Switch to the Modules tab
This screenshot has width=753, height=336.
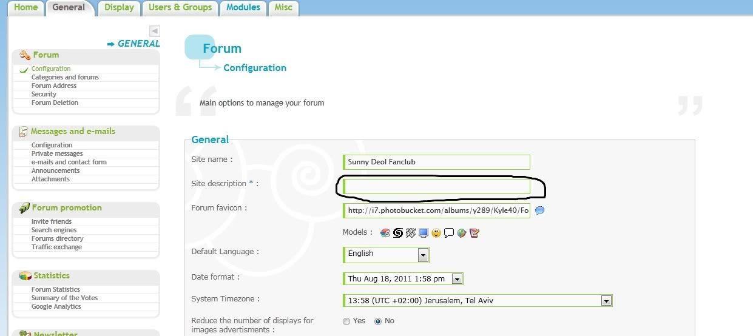pos(243,8)
